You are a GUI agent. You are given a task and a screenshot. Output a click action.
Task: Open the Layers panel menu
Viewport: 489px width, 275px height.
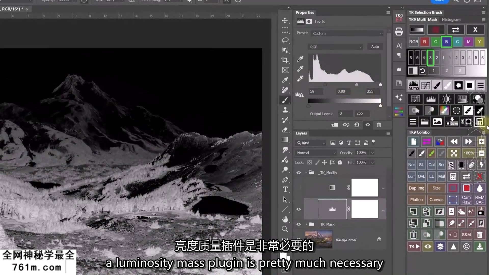coord(388,133)
